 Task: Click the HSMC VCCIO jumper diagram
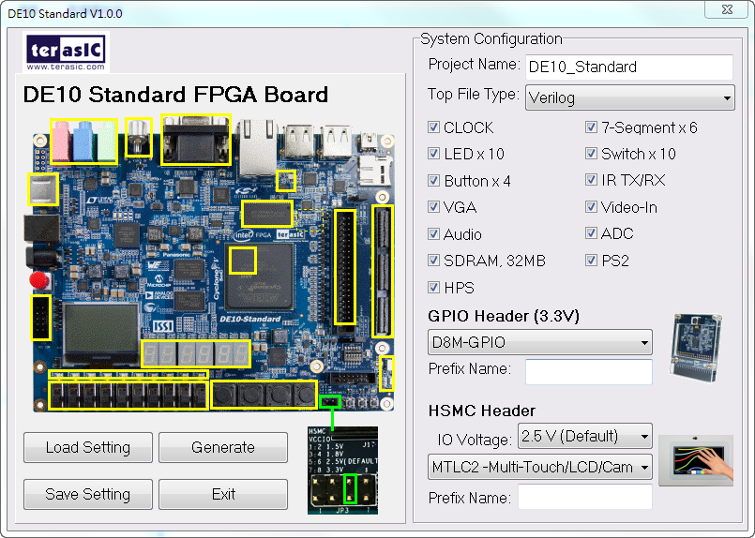click(x=343, y=471)
